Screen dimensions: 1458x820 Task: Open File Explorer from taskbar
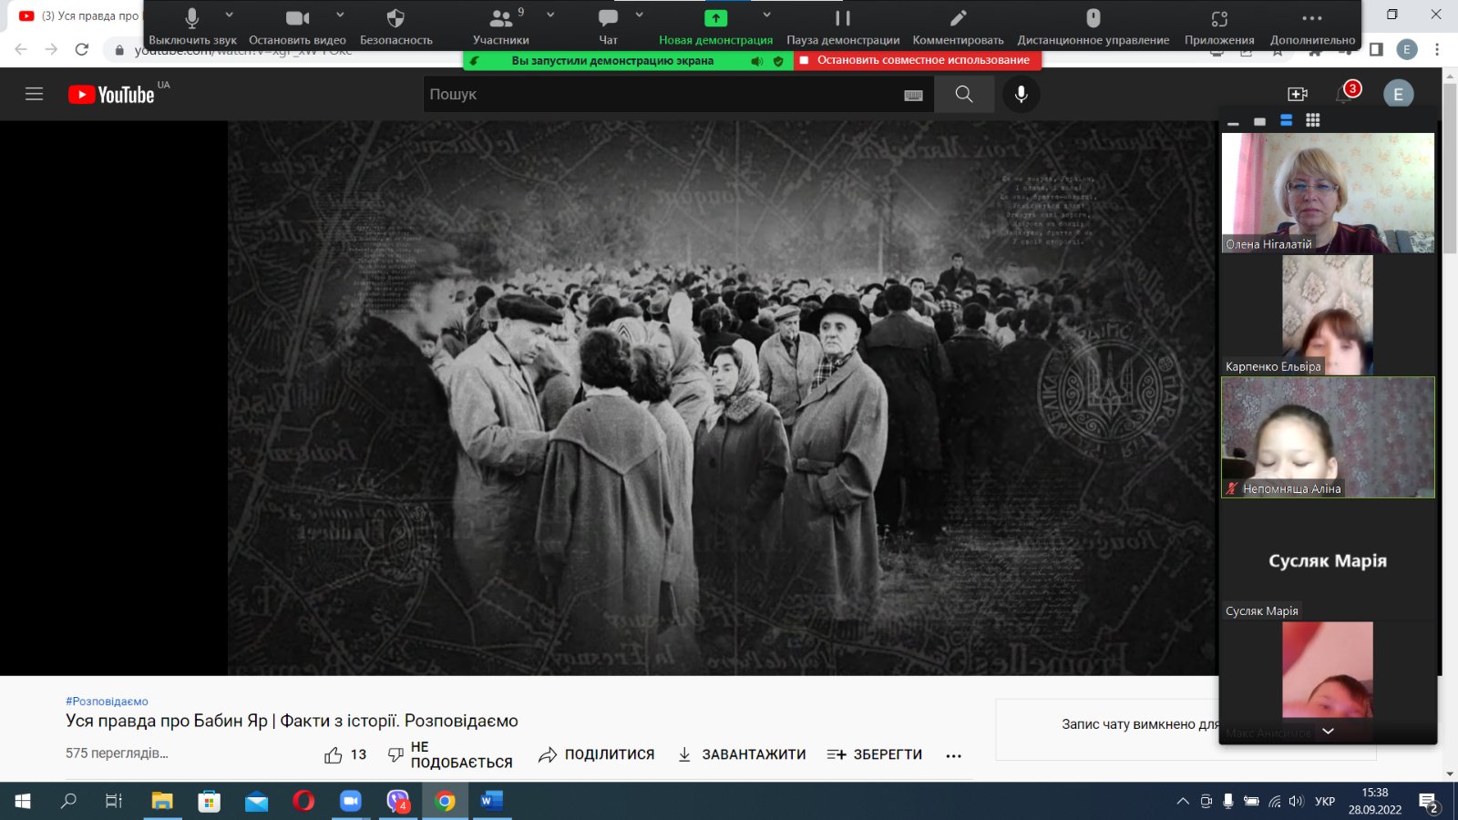(162, 801)
